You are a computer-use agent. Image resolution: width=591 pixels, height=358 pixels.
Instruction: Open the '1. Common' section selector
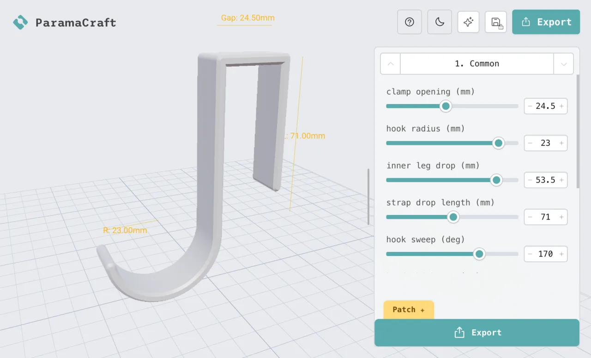[x=477, y=64]
